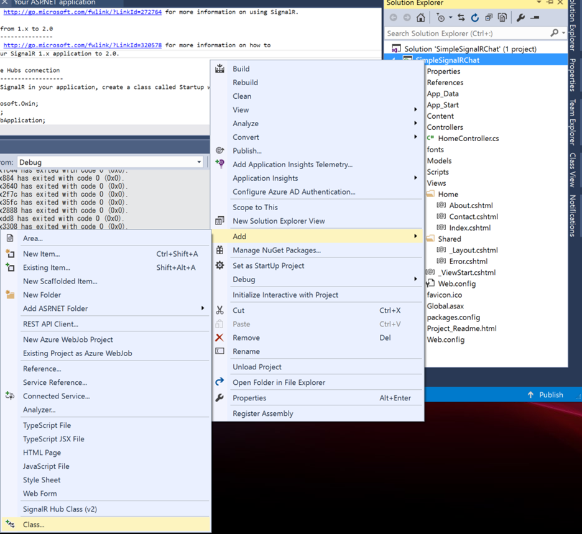The width and height of the screenshot is (582, 534).
Task: Select HomeController.cs in Solution Explorer
Action: 468,138
